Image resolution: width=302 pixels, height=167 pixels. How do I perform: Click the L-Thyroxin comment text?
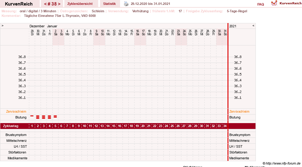tap(60, 16)
